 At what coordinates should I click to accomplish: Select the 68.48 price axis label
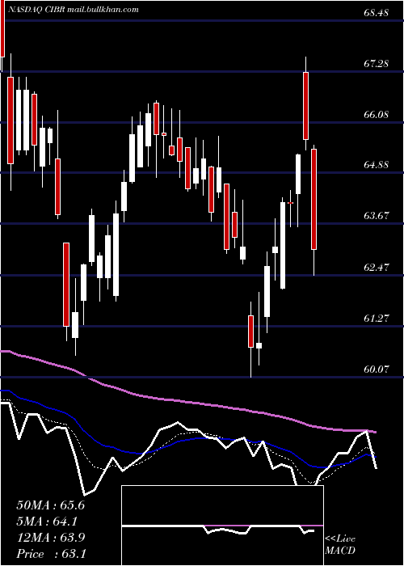[x=376, y=13]
